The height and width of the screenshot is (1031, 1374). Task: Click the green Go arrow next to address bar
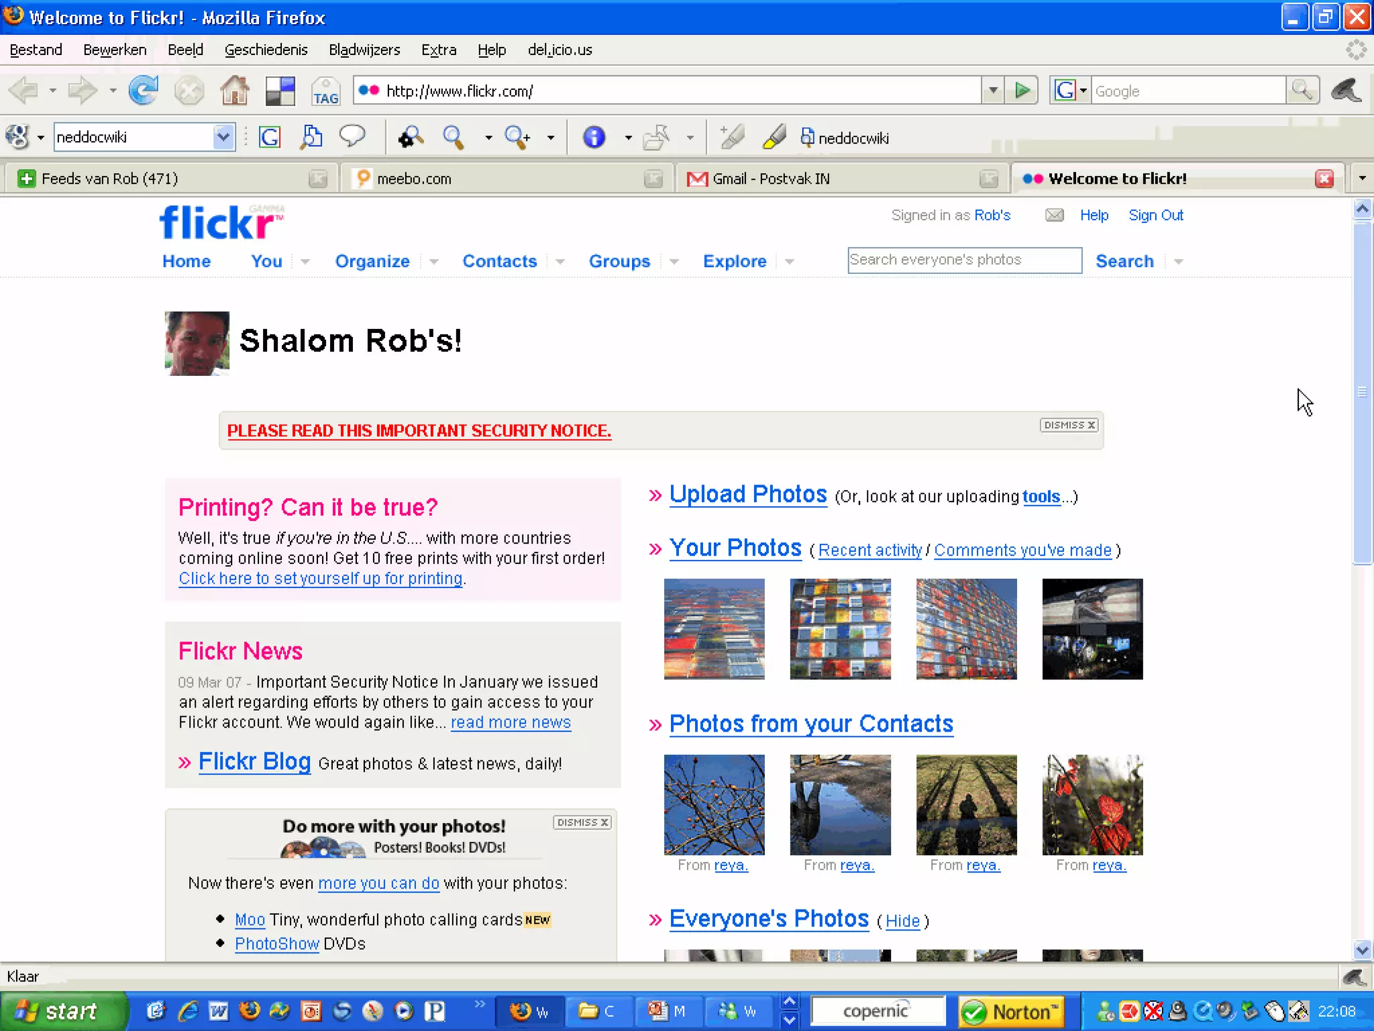[1022, 91]
